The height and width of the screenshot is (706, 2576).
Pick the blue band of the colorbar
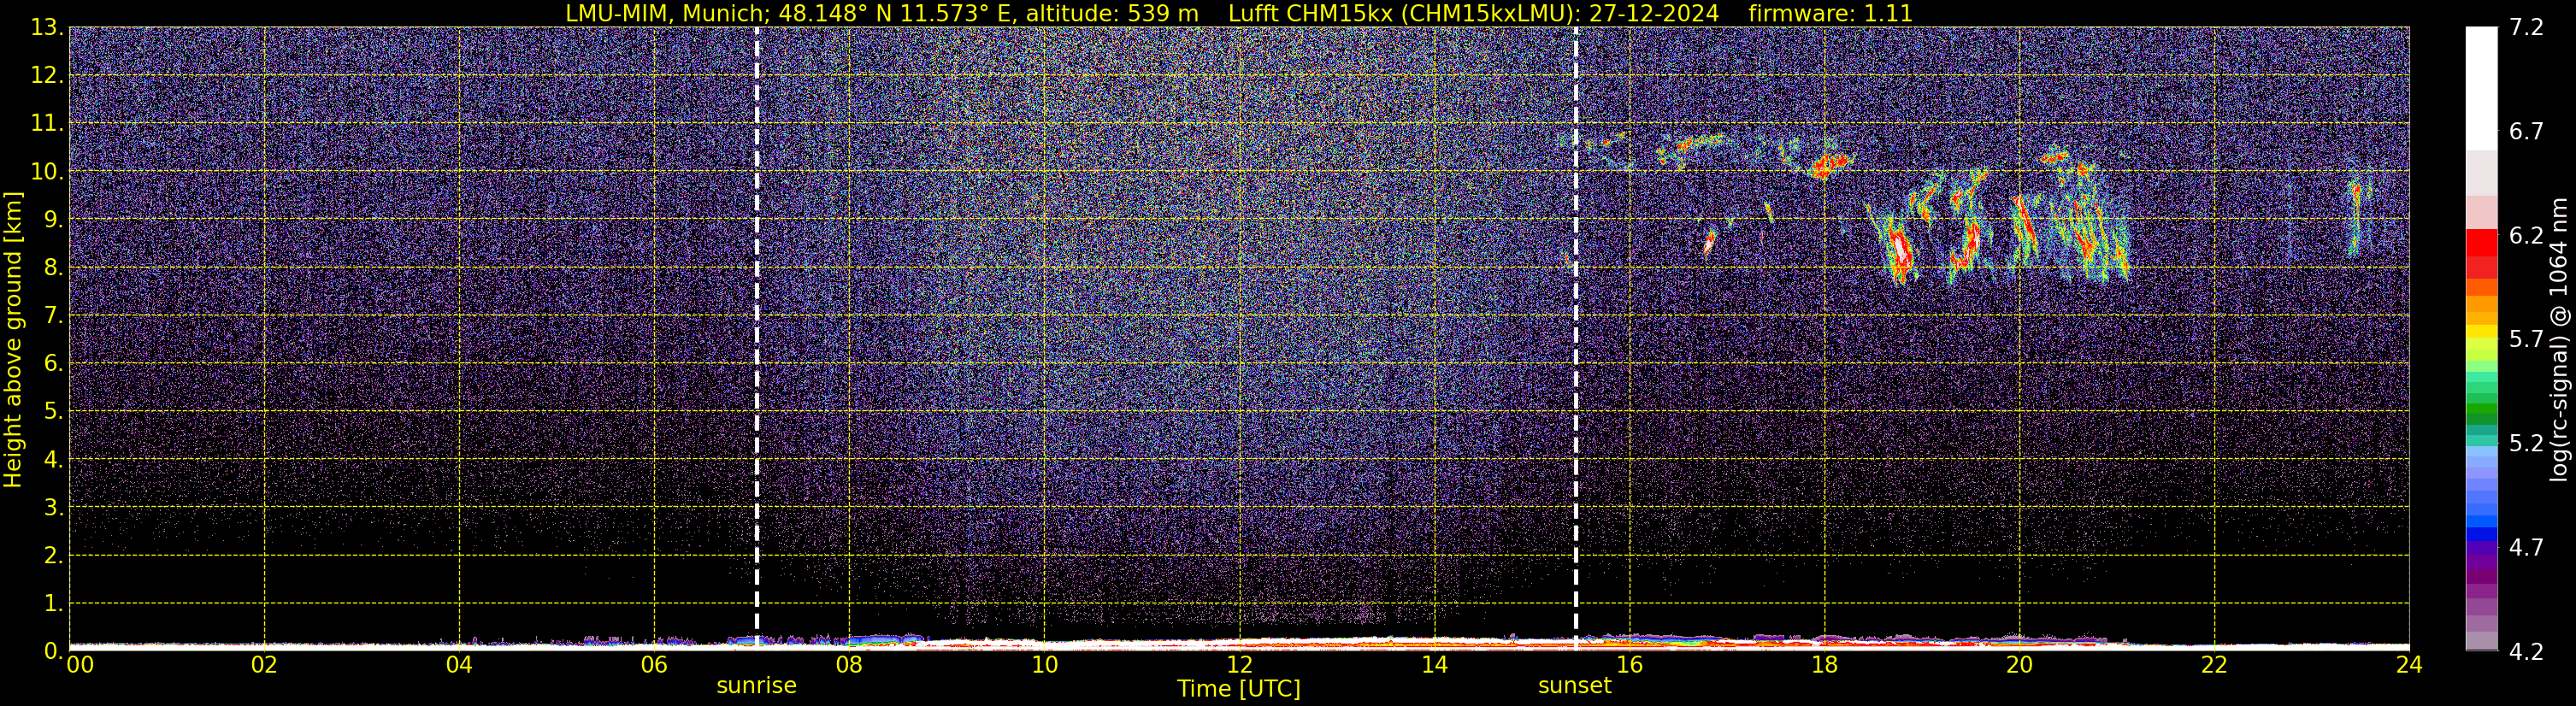click(x=2481, y=534)
